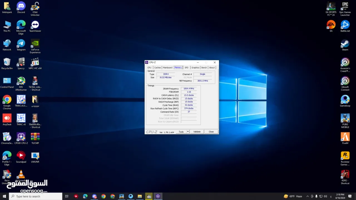Viewport: 356px width, 200px height.
Task: Switch to the CPU tab in CPU-Z
Action: coord(149,67)
